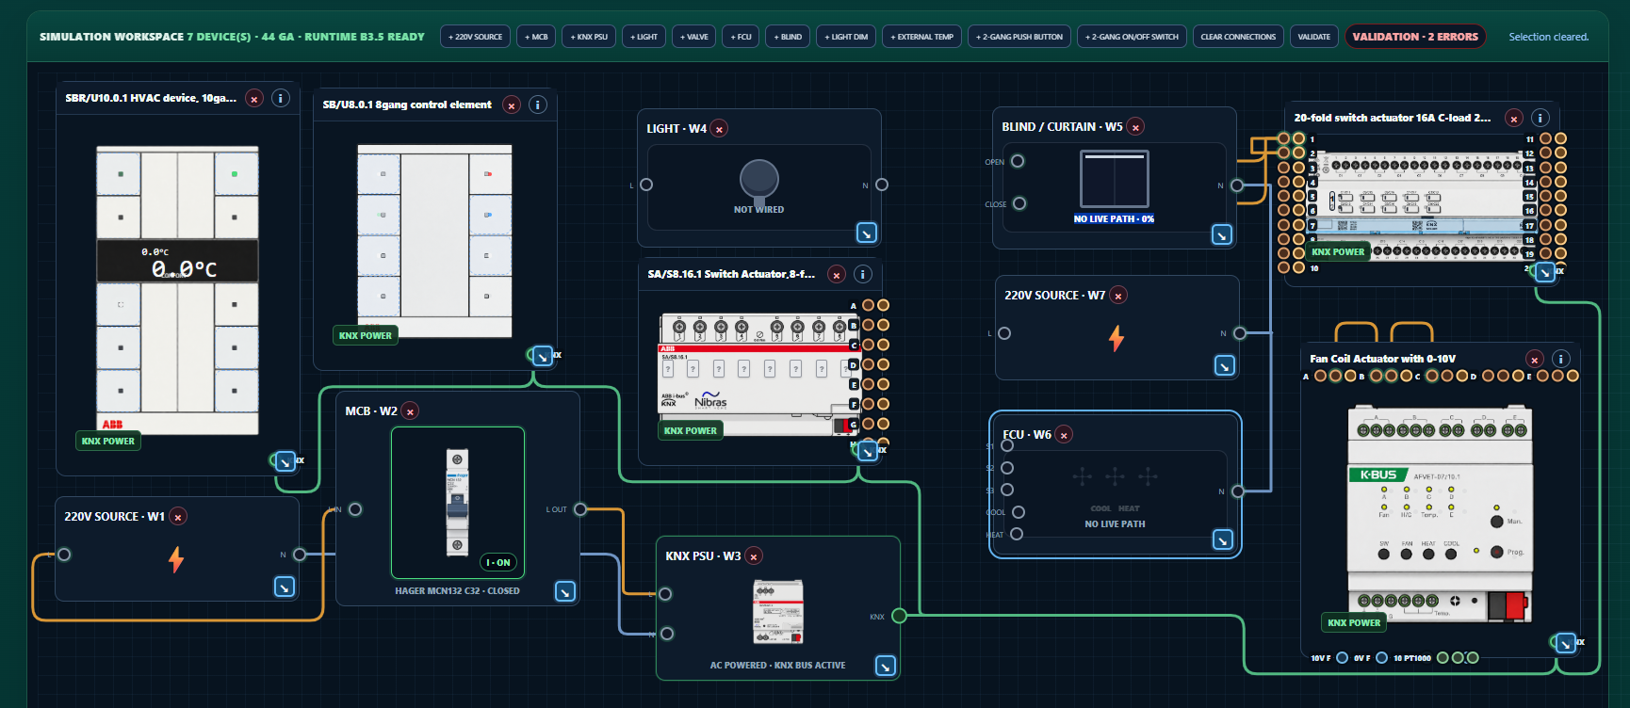1630x708 pixels.
Task: Add a Valve device
Action: [x=693, y=37]
